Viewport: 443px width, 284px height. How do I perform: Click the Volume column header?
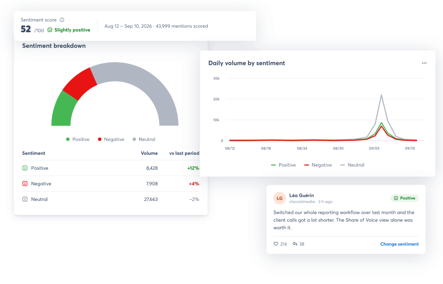click(149, 153)
